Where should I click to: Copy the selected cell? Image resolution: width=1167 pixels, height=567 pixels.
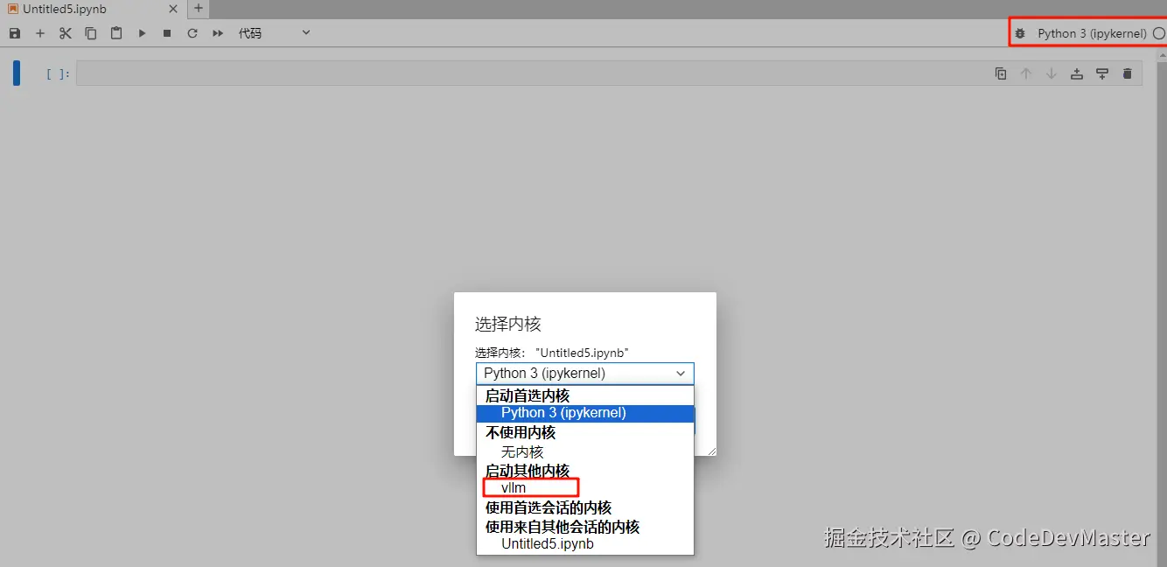(x=91, y=32)
